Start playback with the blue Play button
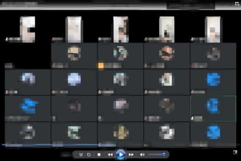 pyautogui.click(x=121, y=154)
